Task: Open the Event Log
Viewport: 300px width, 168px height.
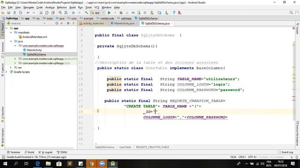Action: pos(285,152)
